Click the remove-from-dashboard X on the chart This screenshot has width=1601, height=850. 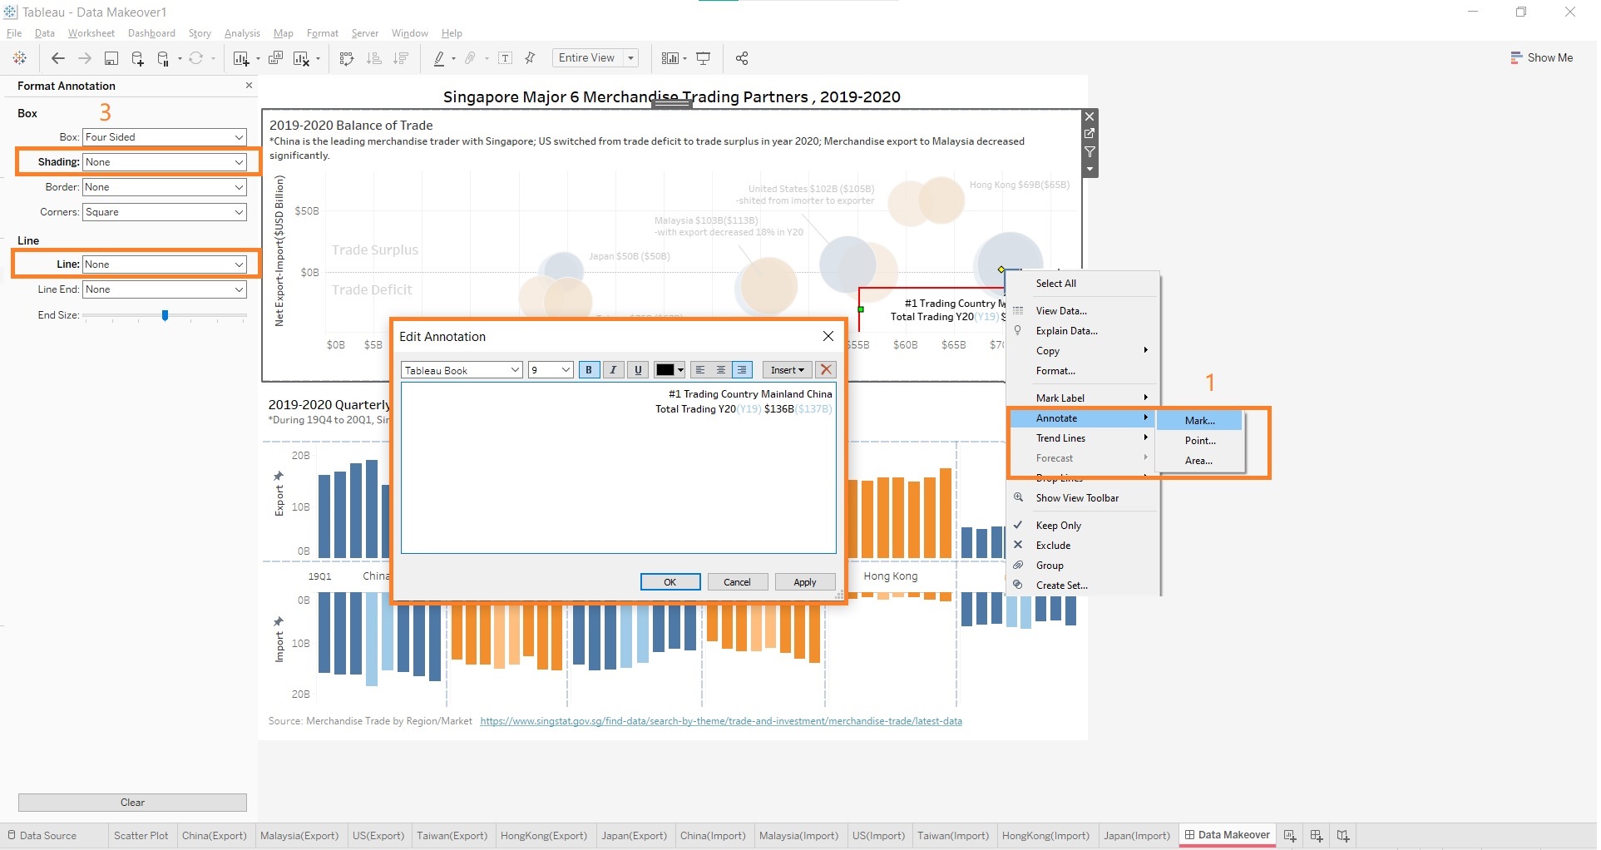tap(1090, 116)
